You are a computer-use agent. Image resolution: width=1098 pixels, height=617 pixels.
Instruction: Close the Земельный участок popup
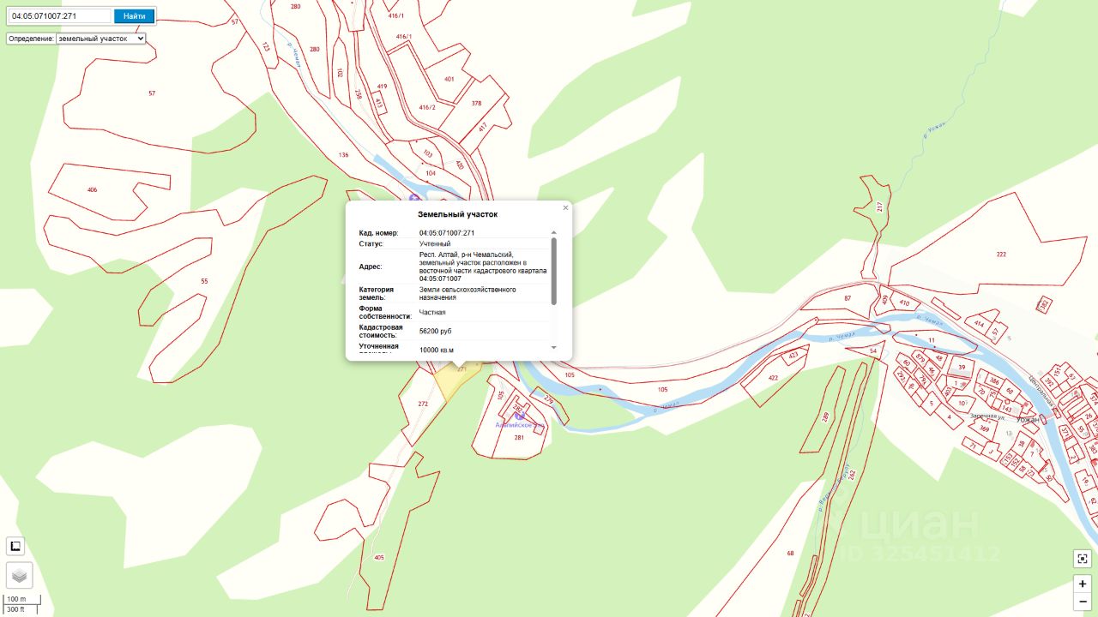click(x=565, y=207)
